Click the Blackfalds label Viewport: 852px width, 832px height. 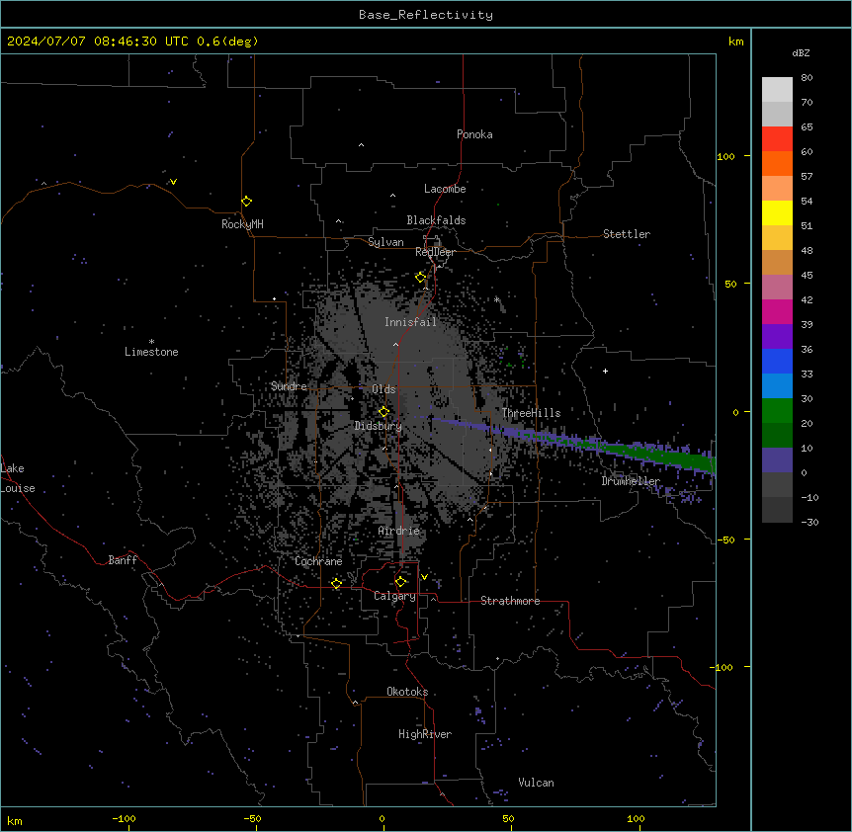436,220
